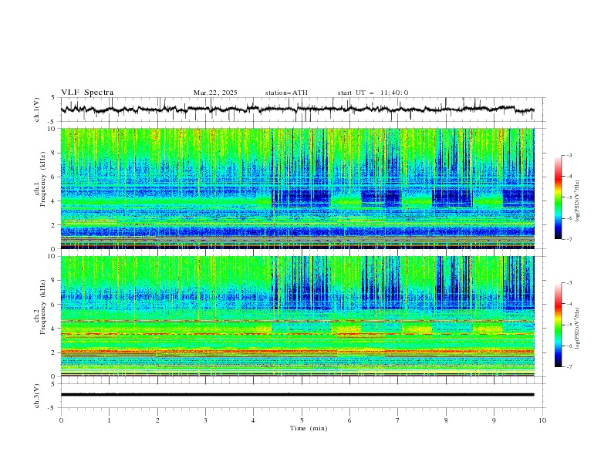
Task: Click the 'ch.3(V)' waveform axis label
Action: click(37, 396)
